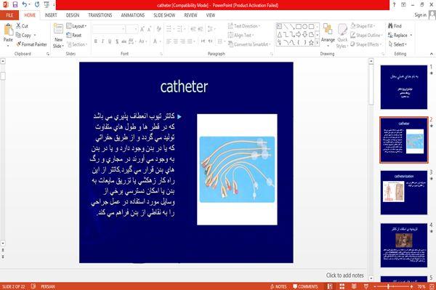
Task: Click the Undo arrow icon
Action: (25, 5)
